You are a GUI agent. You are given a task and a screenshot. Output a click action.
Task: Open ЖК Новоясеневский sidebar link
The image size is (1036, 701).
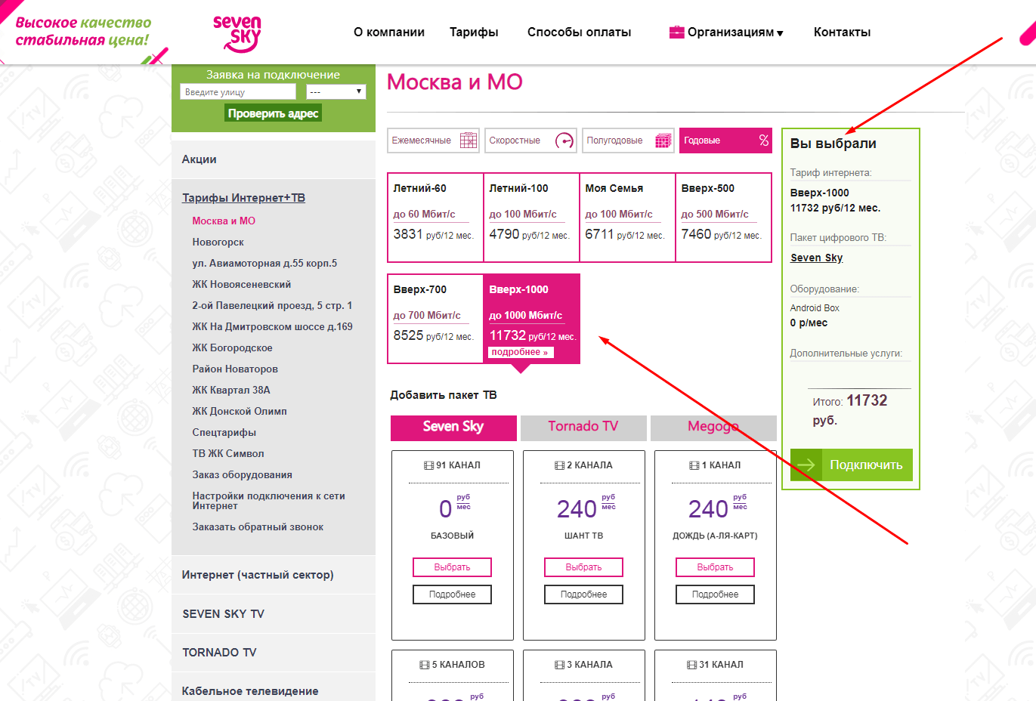click(241, 285)
